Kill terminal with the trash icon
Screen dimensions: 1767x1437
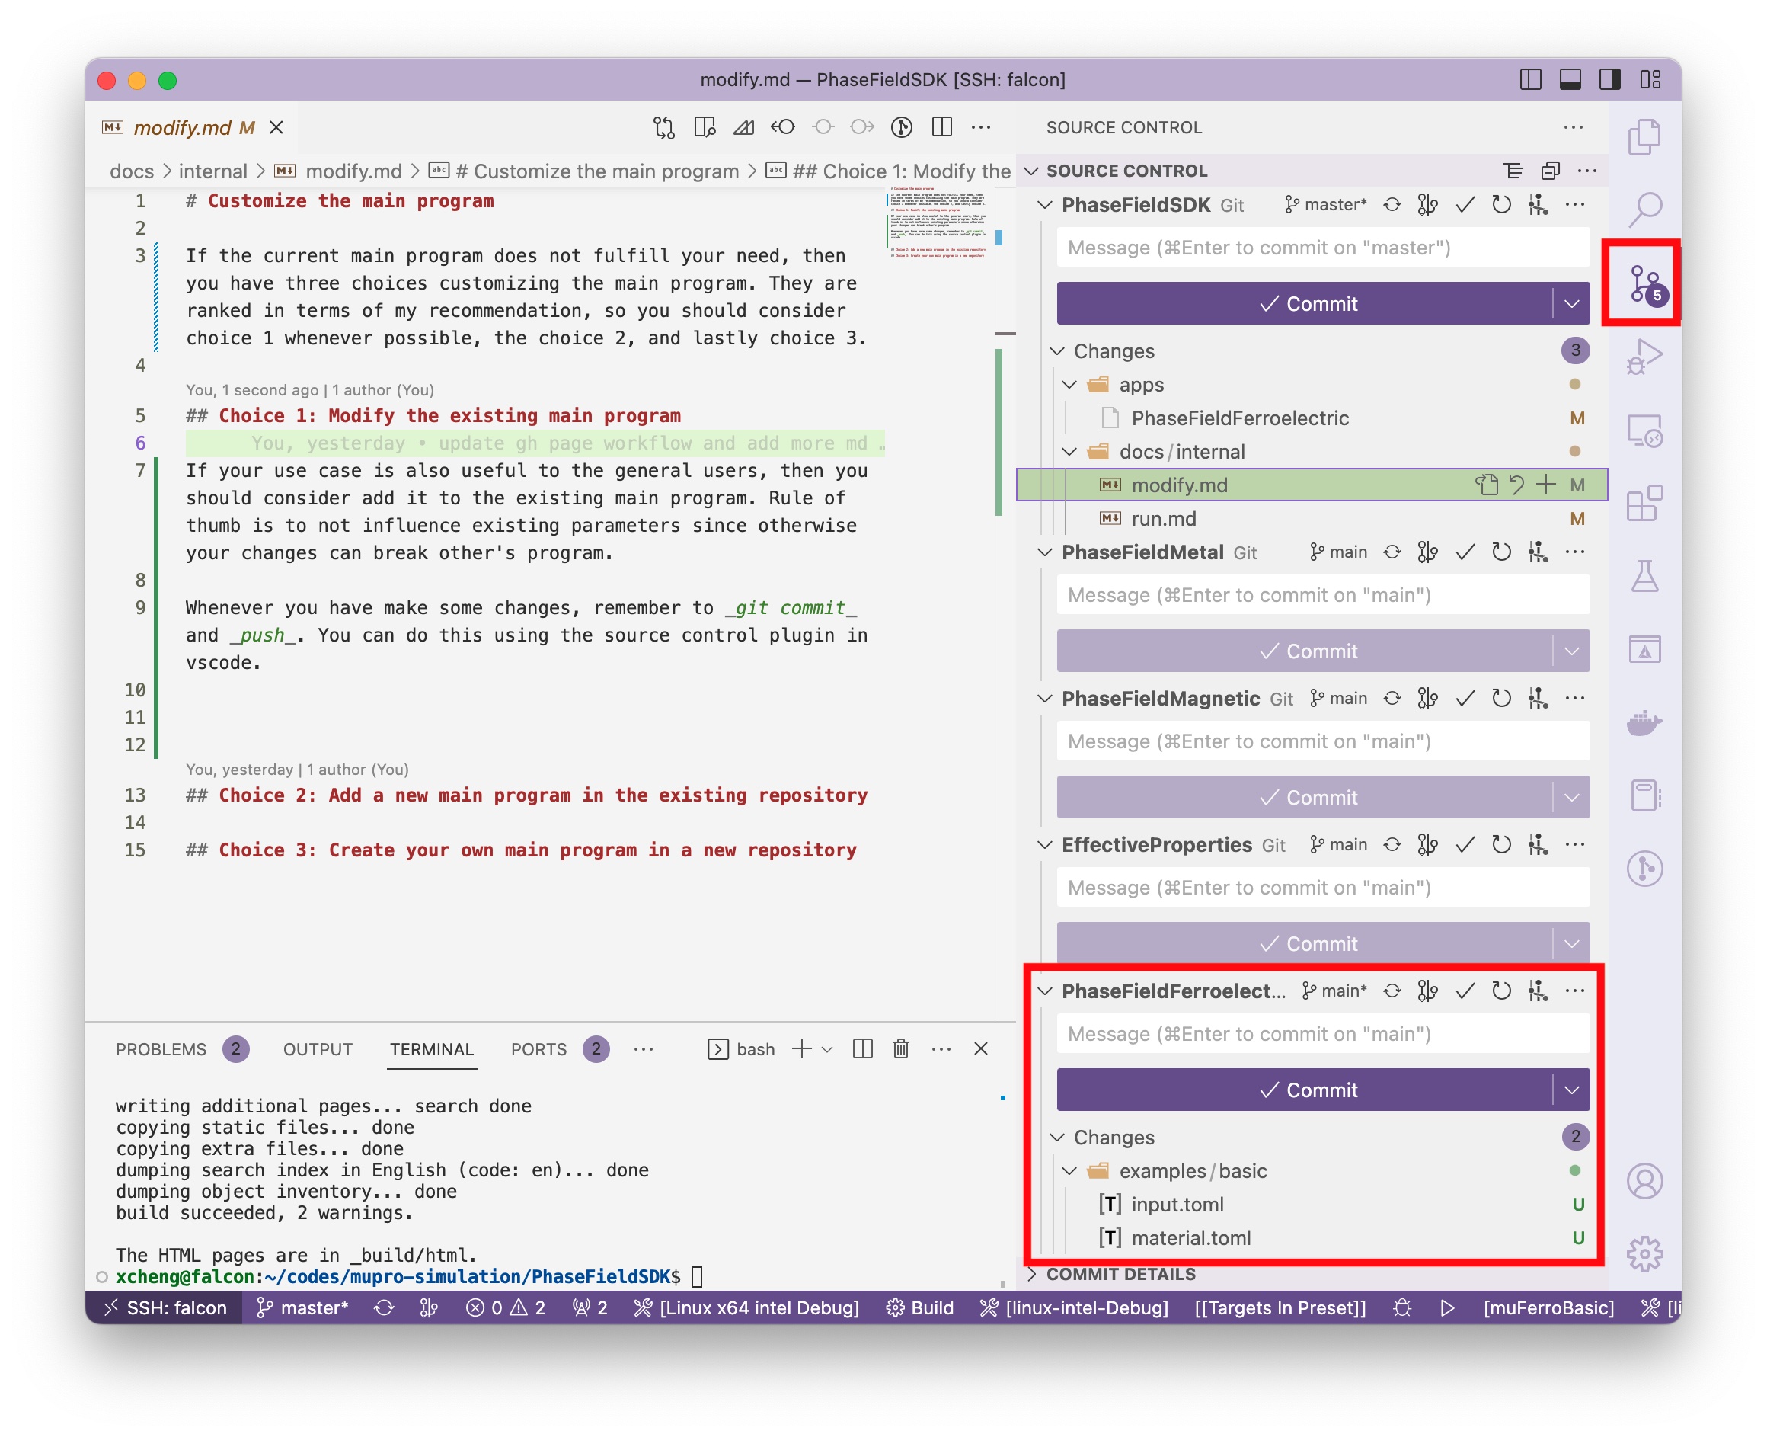pos(901,1048)
